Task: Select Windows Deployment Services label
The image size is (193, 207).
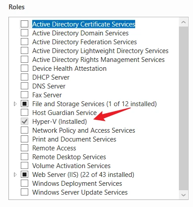Action: click(x=77, y=184)
